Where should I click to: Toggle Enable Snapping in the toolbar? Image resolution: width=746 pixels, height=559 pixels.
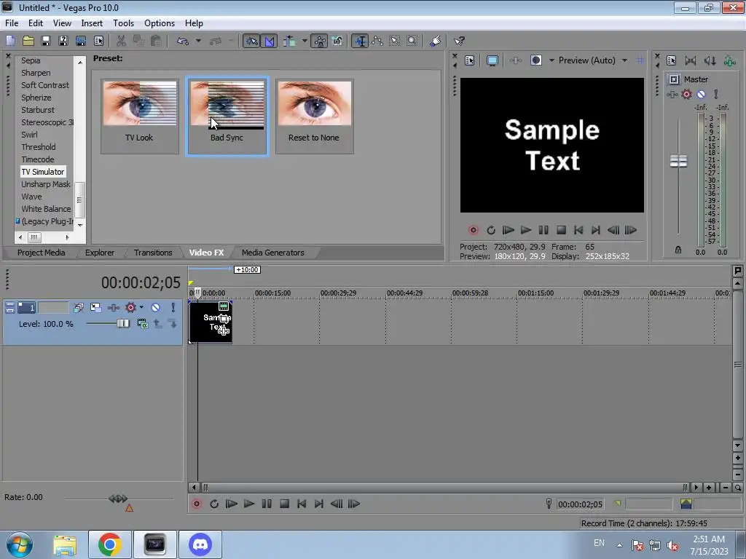click(x=251, y=41)
